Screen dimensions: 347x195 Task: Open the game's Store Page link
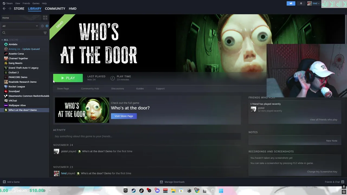click(63, 89)
